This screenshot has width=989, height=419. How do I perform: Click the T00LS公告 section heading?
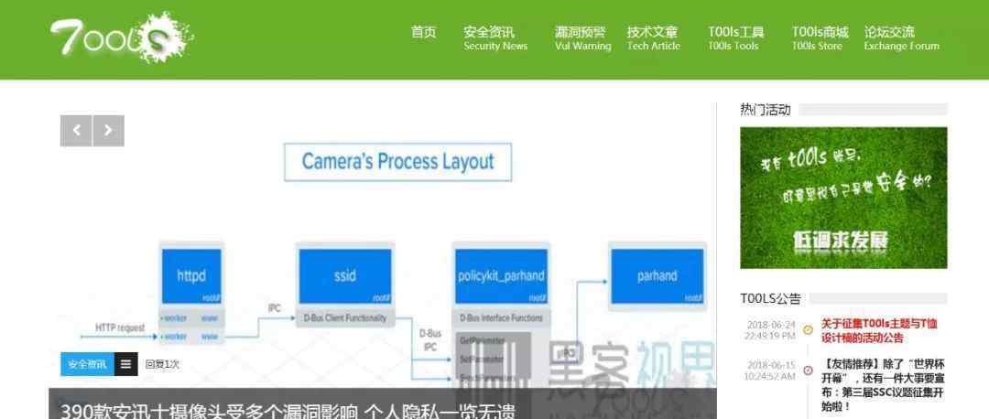pyautogui.click(x=770, y=298)
